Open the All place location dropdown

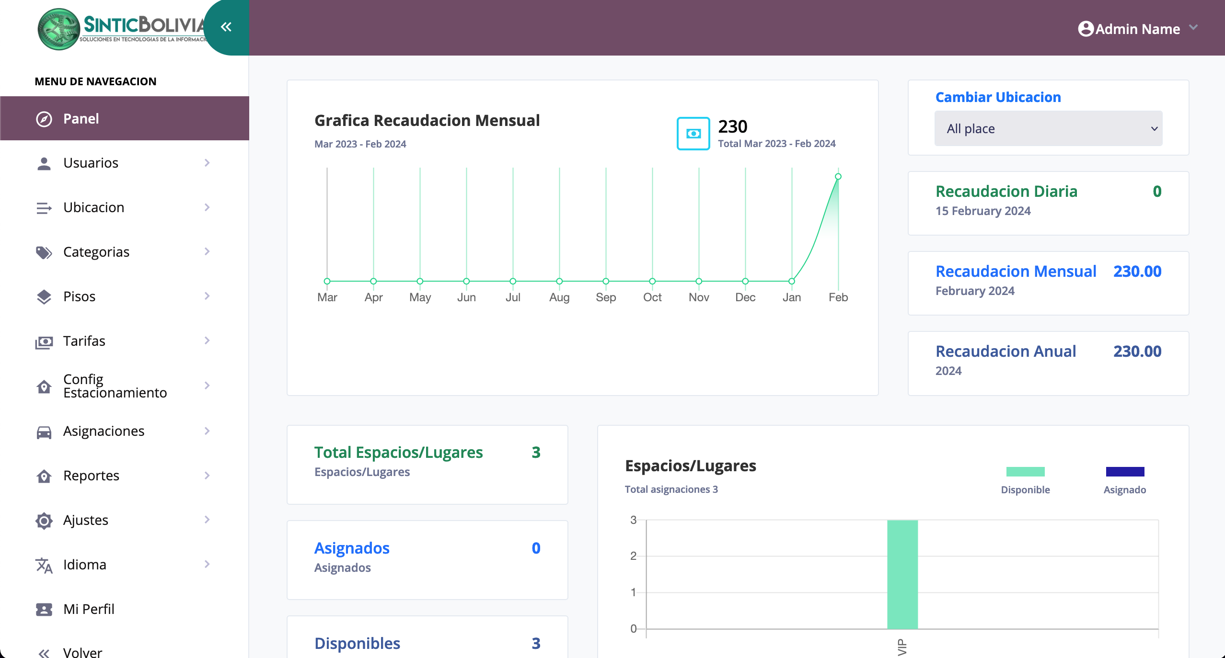tap(1048, 128)
